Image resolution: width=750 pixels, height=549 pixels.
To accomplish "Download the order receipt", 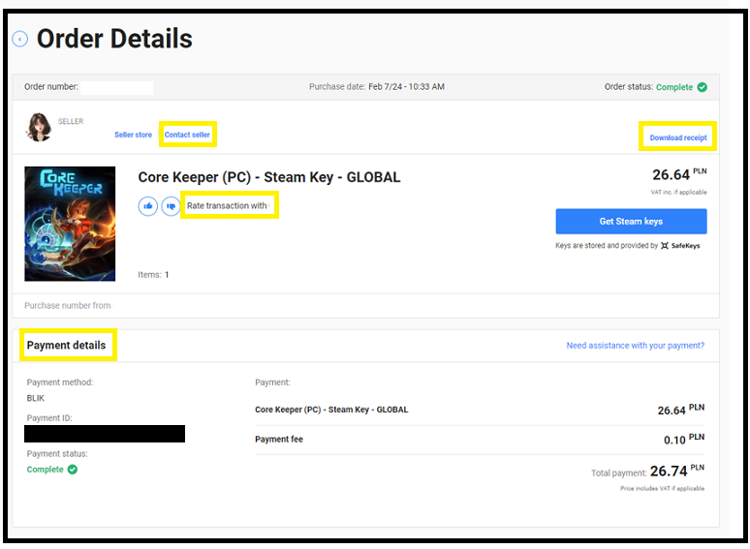I will [x=677, y=137].
